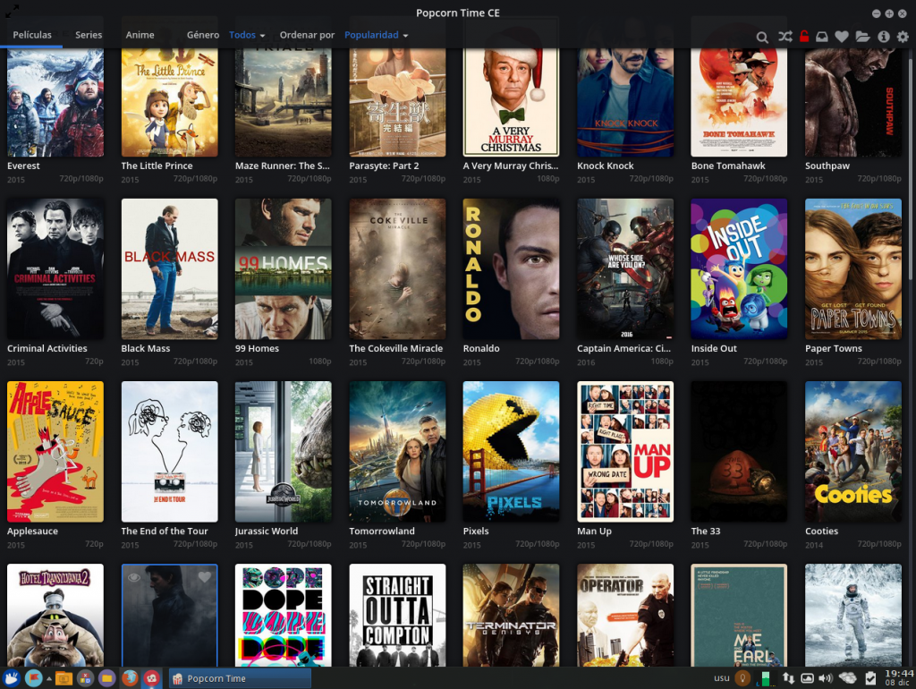
Task: Open A Very Murray Christmas poster
Action: (x=511, y=102)
